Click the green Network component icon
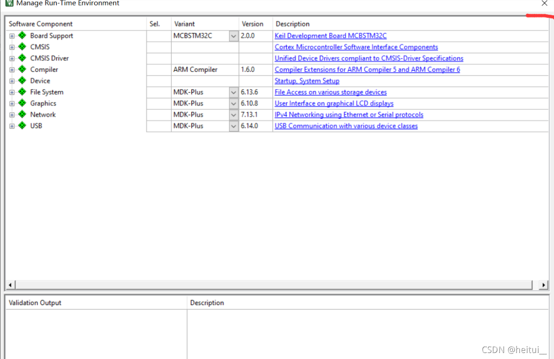 click(22, 114)
